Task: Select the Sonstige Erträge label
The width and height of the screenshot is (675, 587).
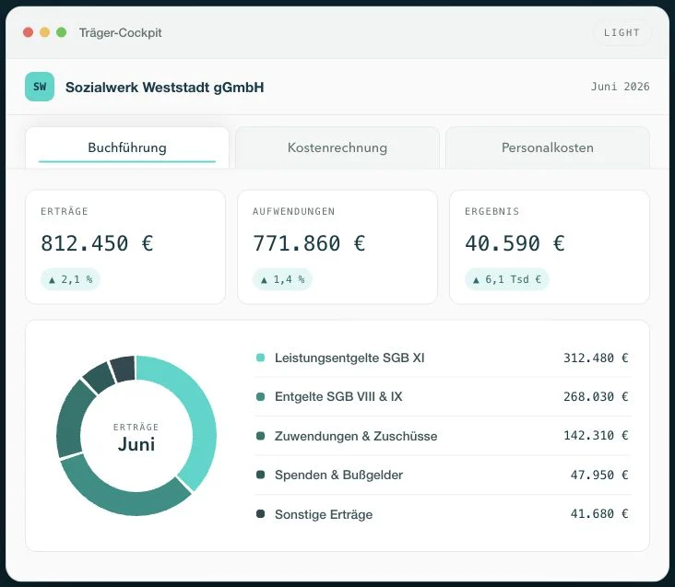Action: [324, 514]
